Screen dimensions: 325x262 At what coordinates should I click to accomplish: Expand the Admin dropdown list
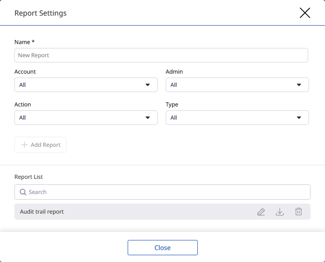[232, 85]
